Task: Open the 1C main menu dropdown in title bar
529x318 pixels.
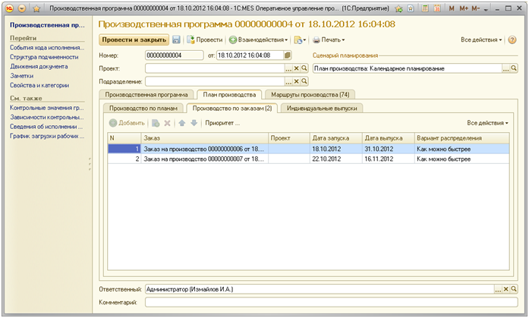Action: point(22,9)
